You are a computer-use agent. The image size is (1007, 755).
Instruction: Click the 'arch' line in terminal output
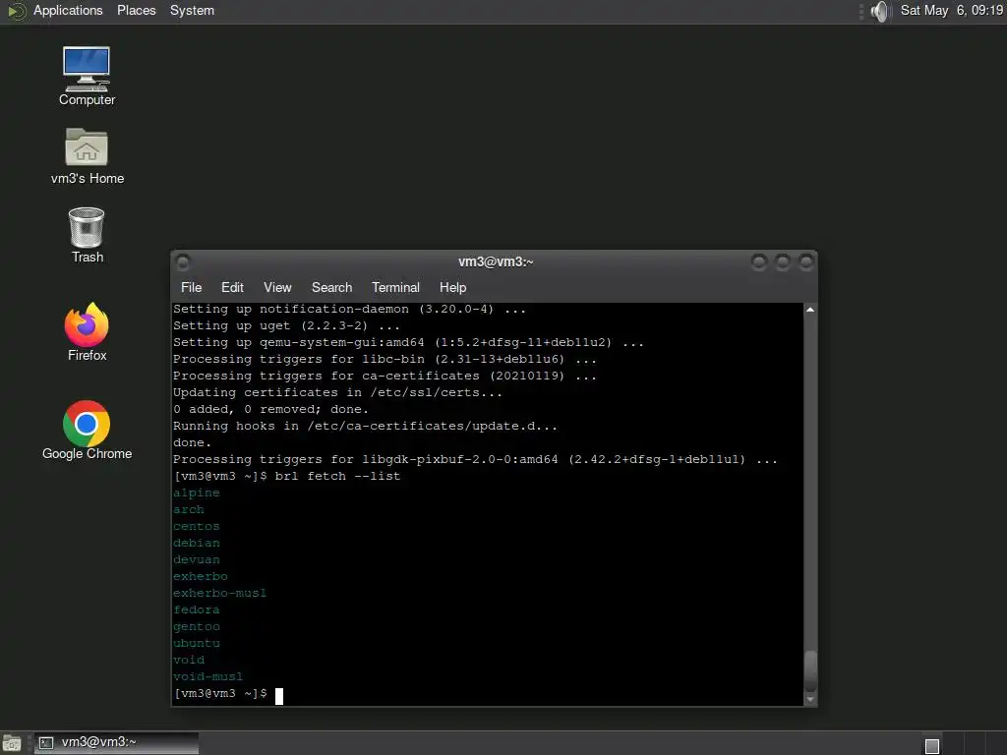[x=189, y=510]
